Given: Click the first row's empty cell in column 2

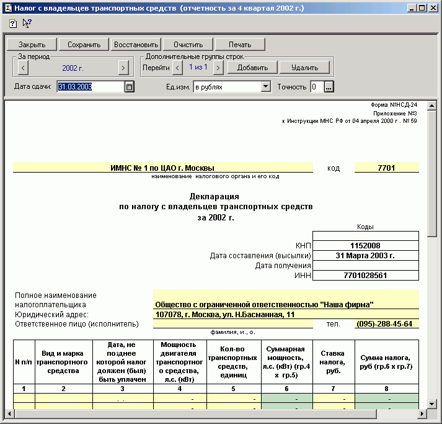Looking at the screenshot, I should point(64,398).
